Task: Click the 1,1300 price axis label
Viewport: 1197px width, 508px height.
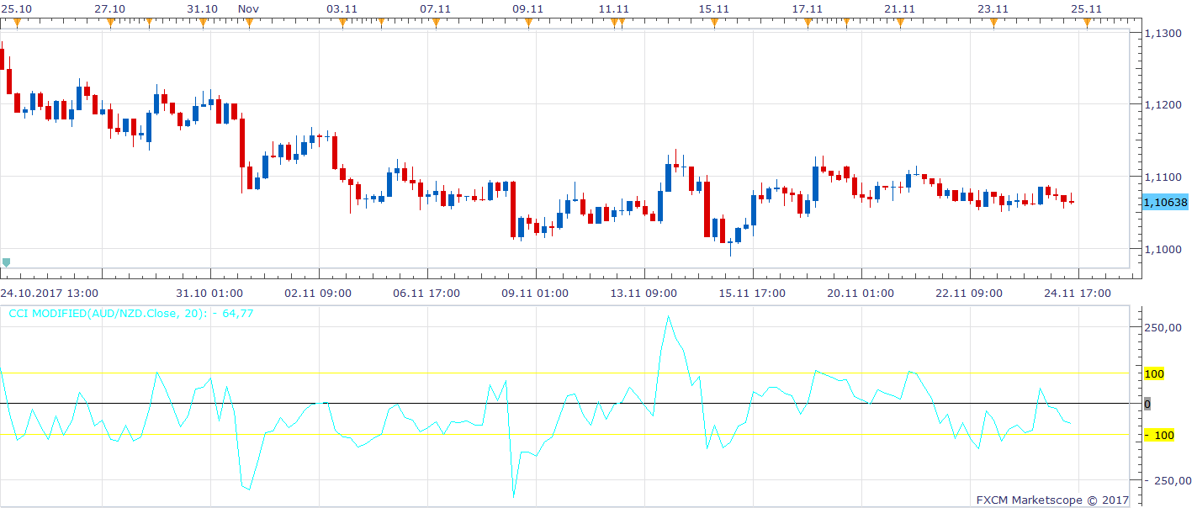Action: (x=1164, y=34)
